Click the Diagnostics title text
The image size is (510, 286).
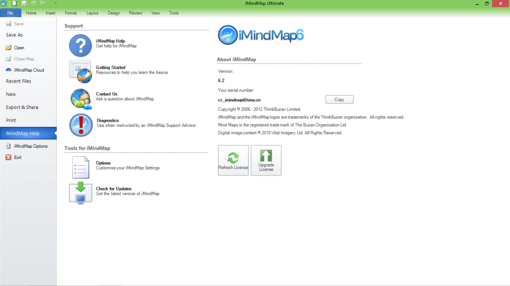tap(108, 120)
